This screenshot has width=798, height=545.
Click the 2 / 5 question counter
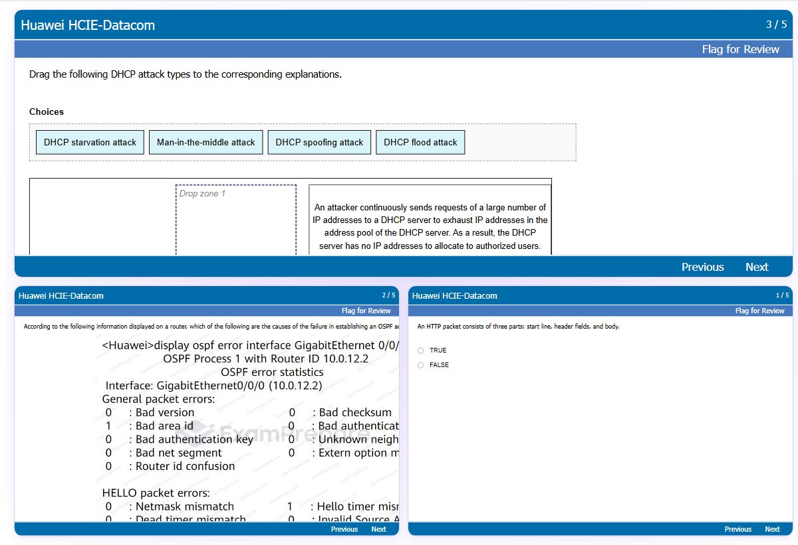click(388, 295)
